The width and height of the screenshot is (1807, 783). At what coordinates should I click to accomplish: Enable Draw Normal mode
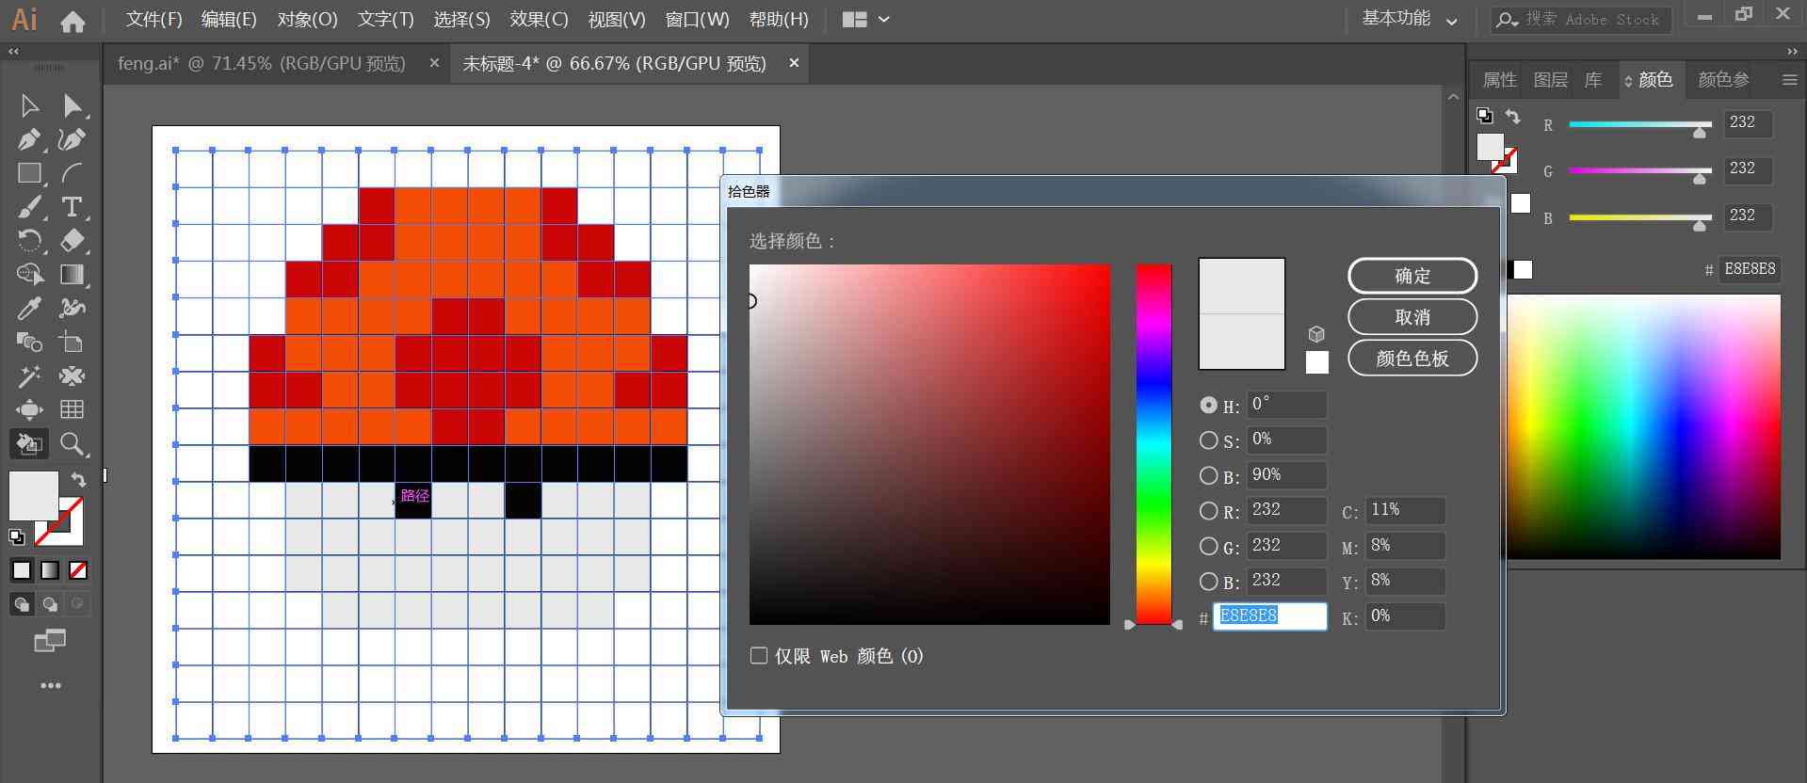coord(22,604)
